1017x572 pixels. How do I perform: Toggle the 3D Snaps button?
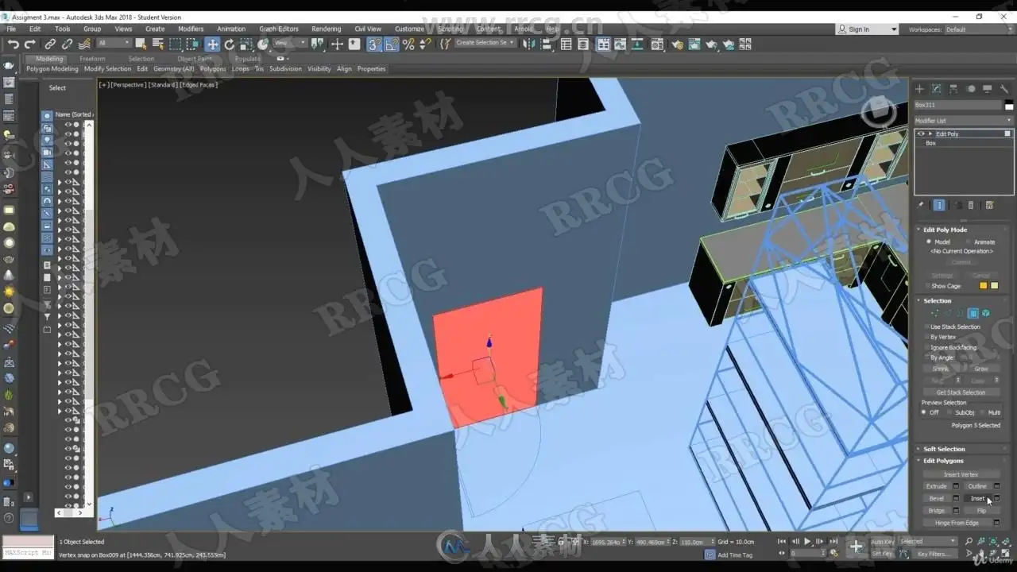click(x=374, y=44)
